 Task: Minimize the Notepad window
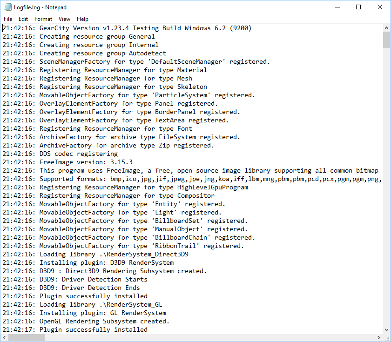336,7
